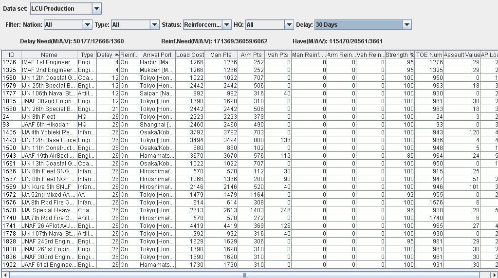This screenshot has height=278, width=498.
Task: Select row IJA Special Heavy
Action: point(249,210)
